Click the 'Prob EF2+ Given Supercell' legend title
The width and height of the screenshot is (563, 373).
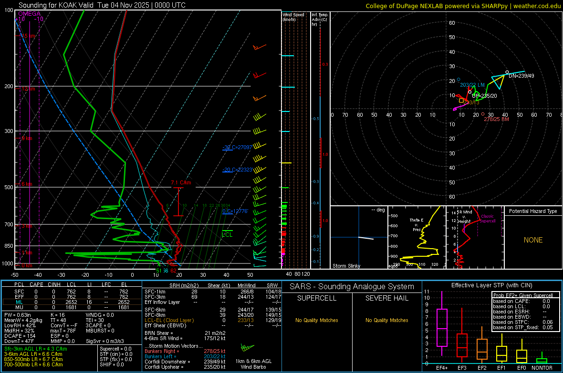(523, 295)
